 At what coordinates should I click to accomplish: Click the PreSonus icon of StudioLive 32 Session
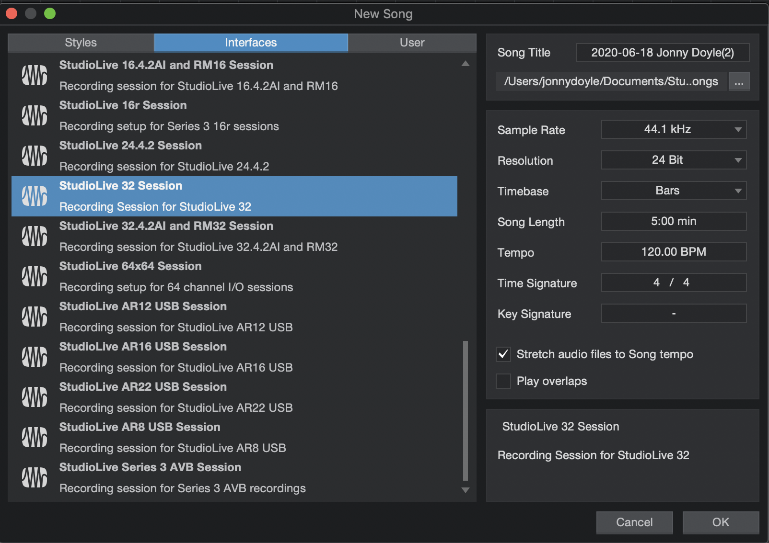point(35,196)
